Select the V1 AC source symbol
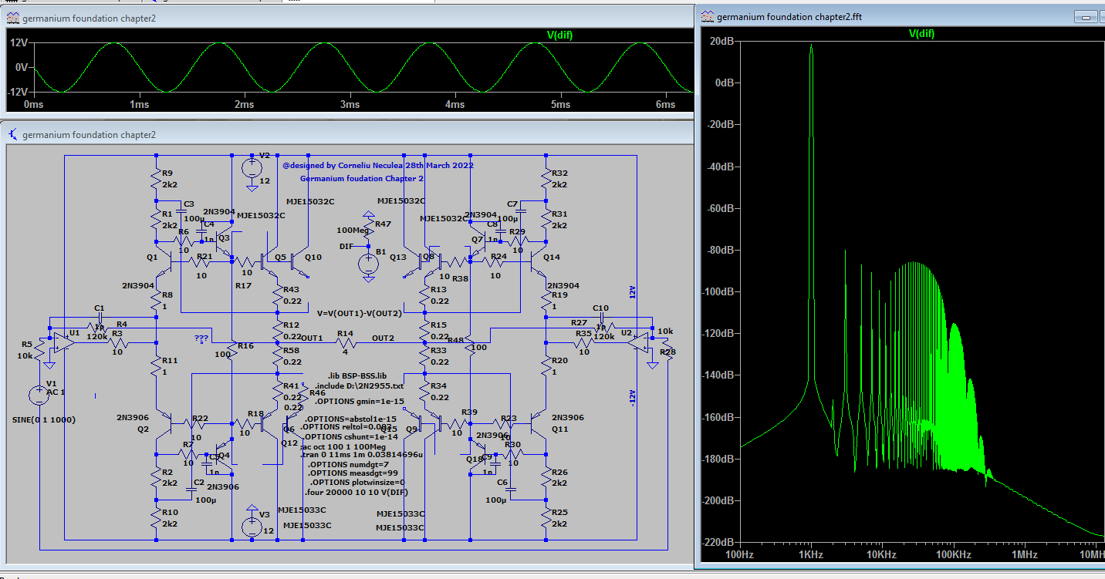The height and width of the screenshot is (579, 1105). coord(39,396)
